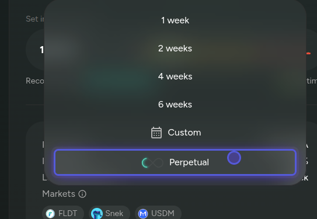Click the partially hidden 'Reco' text
The width and height of the screenshot is (317, 219).
click(x=35, y=81)
